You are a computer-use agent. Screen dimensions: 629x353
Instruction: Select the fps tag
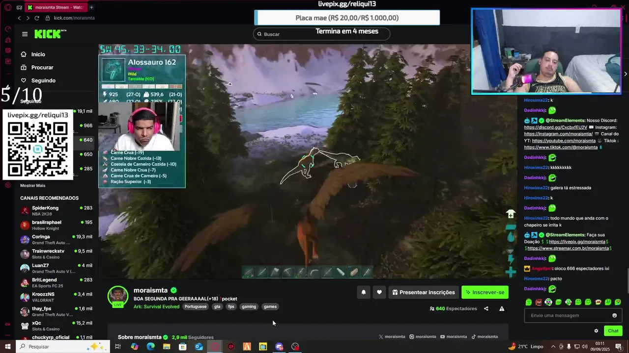231,307
